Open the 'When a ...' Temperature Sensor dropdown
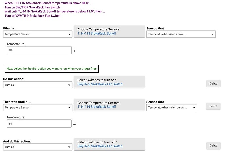The image size is (227, 153). click(x=38, y=34)
